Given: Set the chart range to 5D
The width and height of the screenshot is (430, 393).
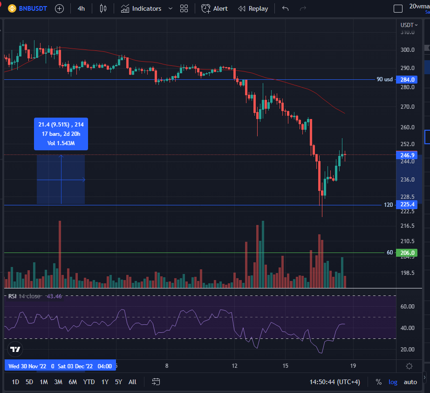Looking at the screenshot, I should tap(29, 382).
